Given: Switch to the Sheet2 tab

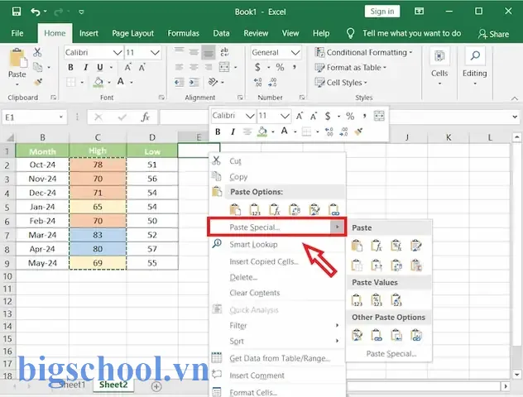Looking at the screenshot, I should (113, 385).
